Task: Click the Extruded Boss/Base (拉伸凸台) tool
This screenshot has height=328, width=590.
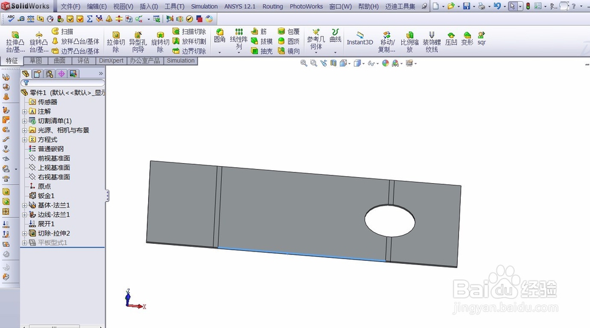Action: 15,42
